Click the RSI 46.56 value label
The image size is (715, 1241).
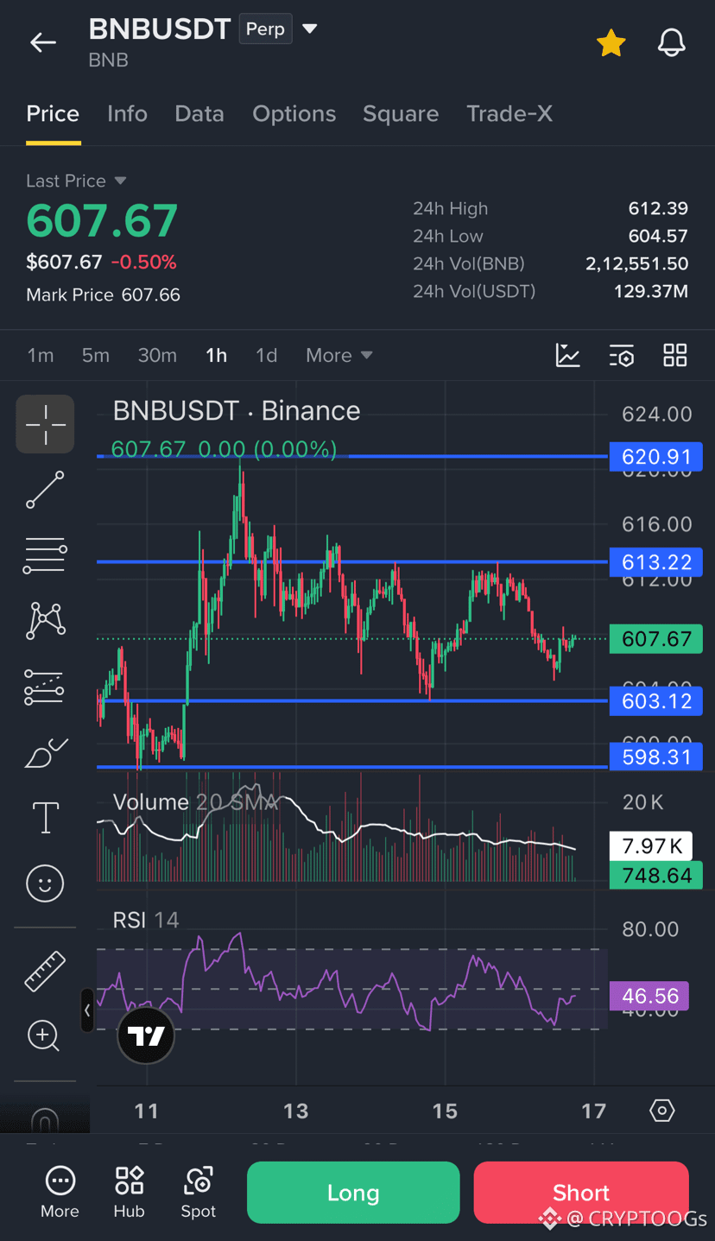click(x=649, y=996)
